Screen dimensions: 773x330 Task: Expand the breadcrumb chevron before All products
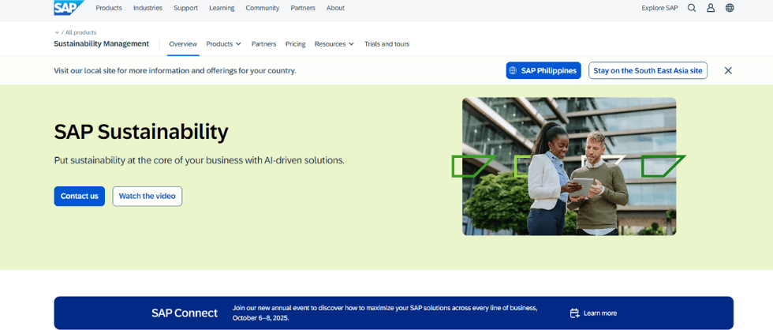point(57,32)
